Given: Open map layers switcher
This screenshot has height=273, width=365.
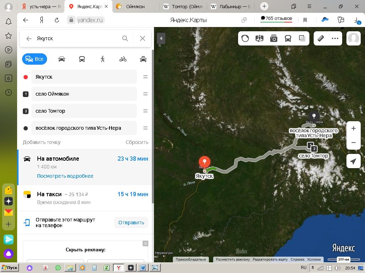Looking at the screenshot, I should click(x=302, y=38).
